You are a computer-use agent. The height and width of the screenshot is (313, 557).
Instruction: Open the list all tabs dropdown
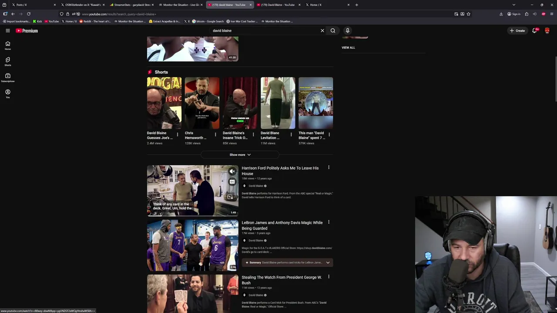513,5
